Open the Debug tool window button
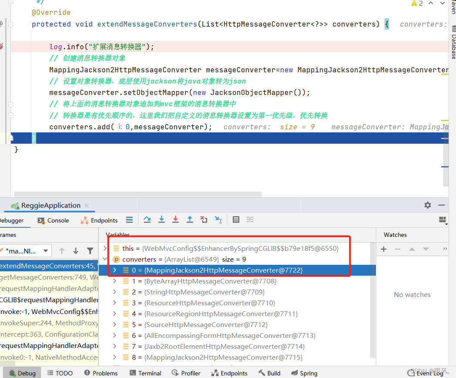This screenshot has height=378, width=456. tap(22, 373)
